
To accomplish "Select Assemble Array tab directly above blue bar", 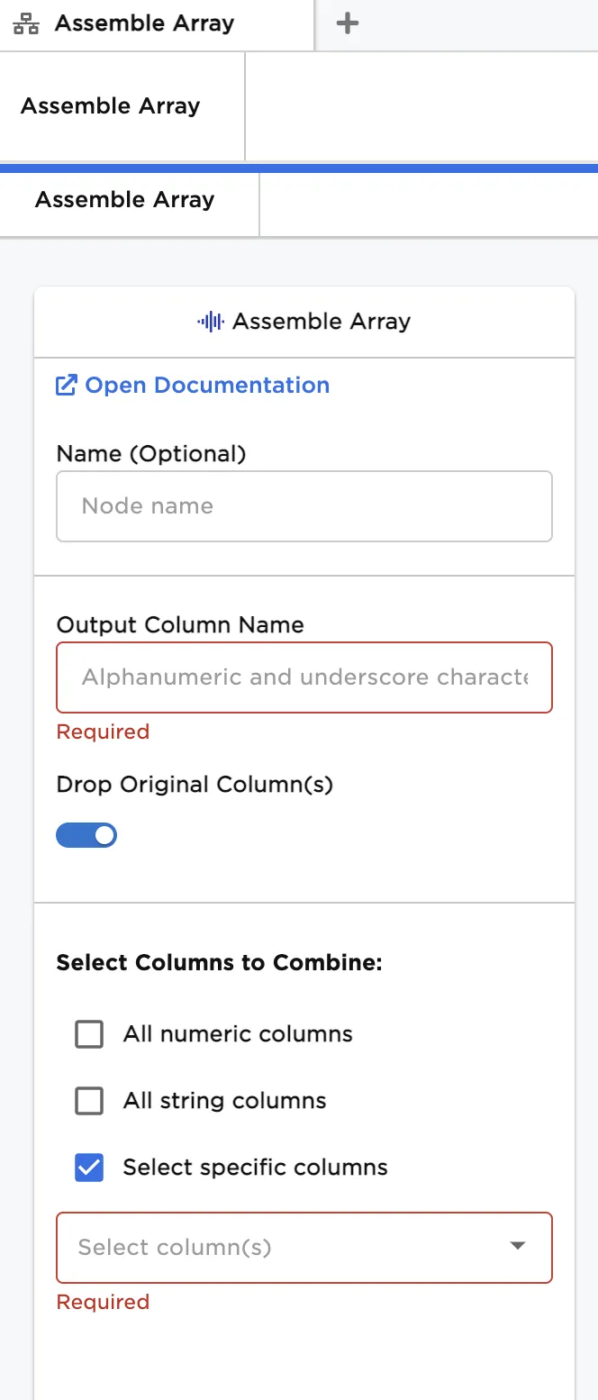I will tap(111, 106).
